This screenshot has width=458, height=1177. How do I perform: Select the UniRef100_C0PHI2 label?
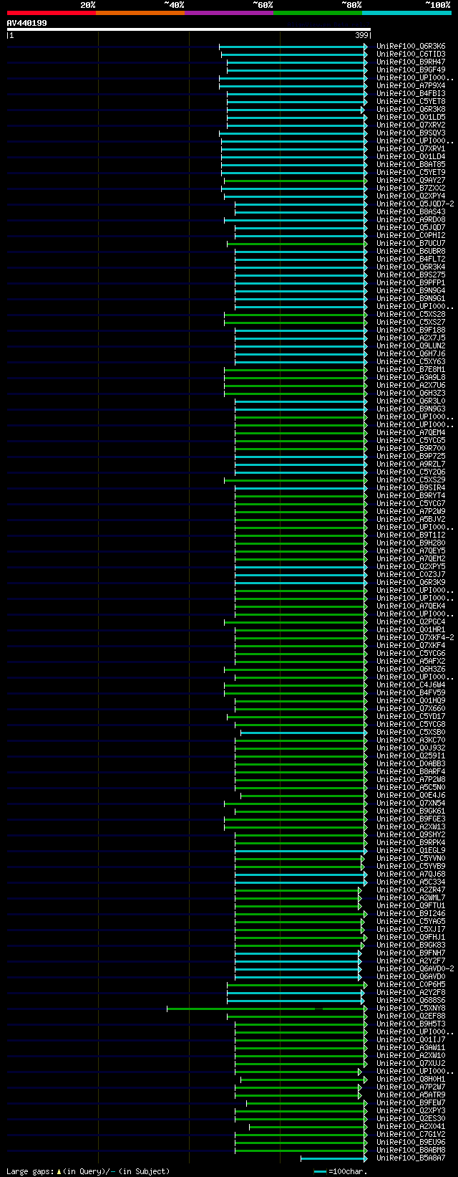point(411,235)
